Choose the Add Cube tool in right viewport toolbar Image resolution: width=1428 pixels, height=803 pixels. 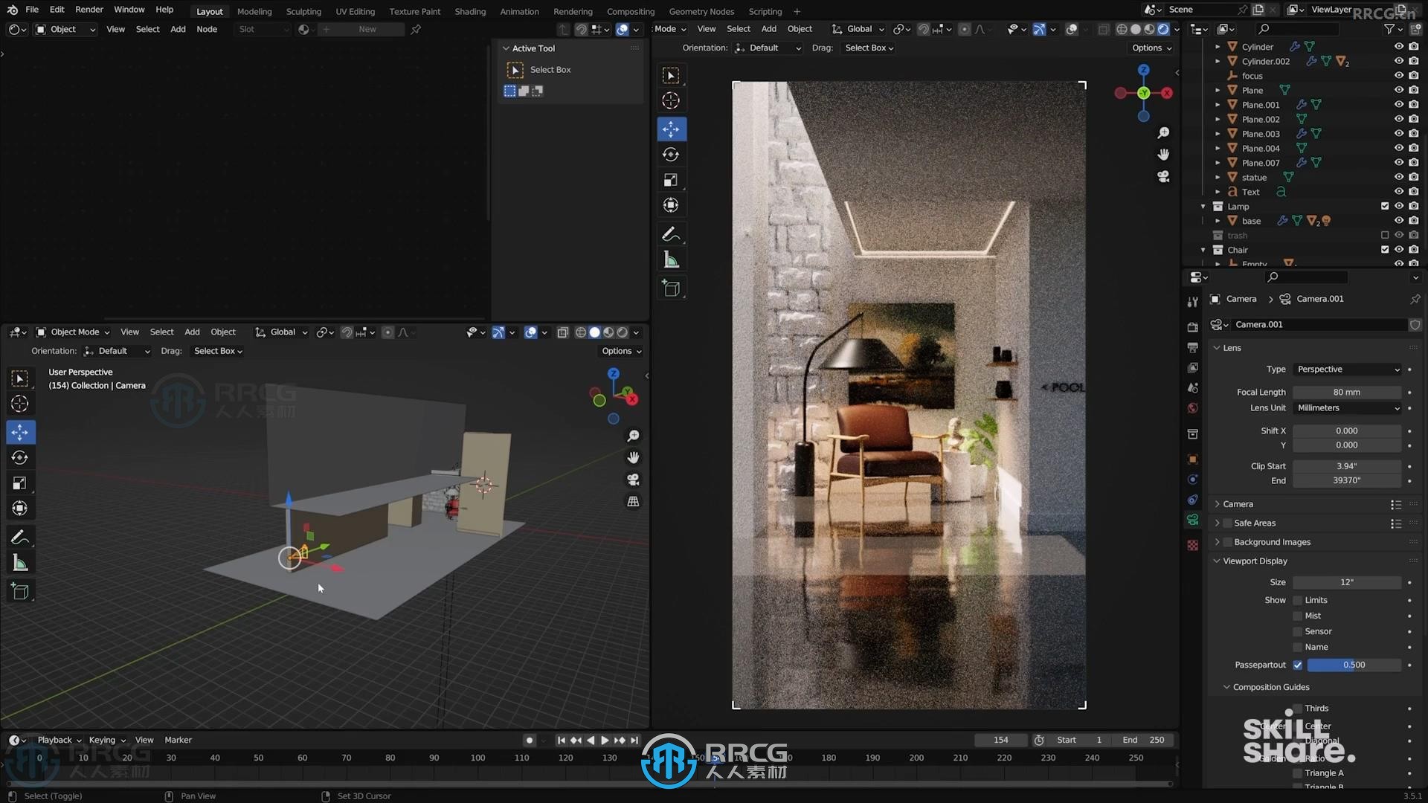pyautogui.click(x=671, y=288)
